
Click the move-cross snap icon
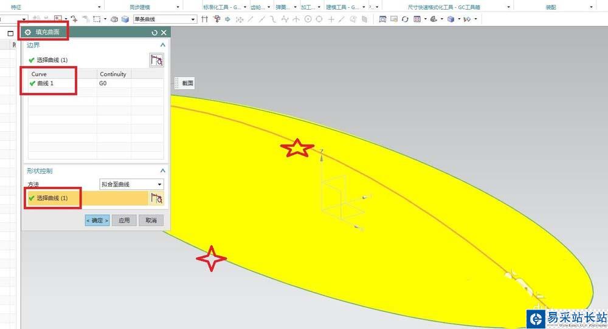240,19
